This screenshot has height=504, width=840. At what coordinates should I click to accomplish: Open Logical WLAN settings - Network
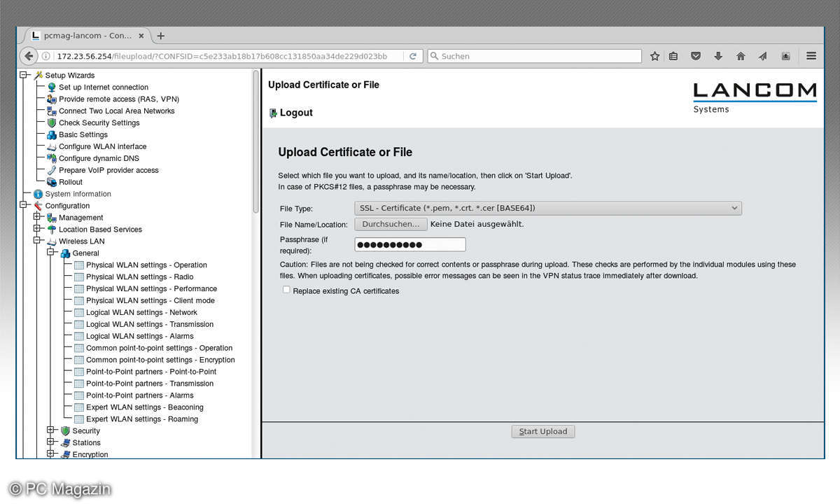141,313
